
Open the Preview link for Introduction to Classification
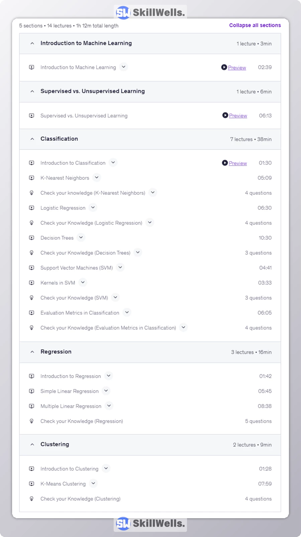coord(237,163)
